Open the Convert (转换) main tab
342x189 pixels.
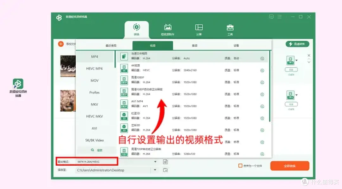pos(136,30)
